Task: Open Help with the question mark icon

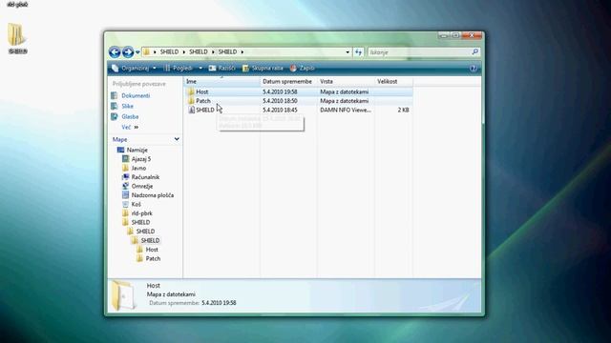Action: point(474,68)
